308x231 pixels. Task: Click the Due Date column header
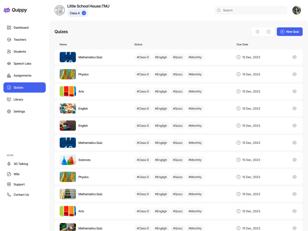click(x=242, y=45)
